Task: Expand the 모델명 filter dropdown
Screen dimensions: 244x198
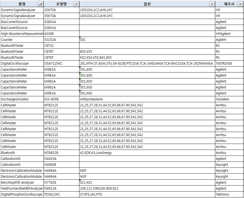Action: (76, 4)
